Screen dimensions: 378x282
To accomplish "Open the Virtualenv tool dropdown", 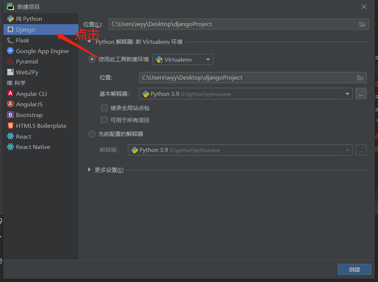I will point(183,59).
